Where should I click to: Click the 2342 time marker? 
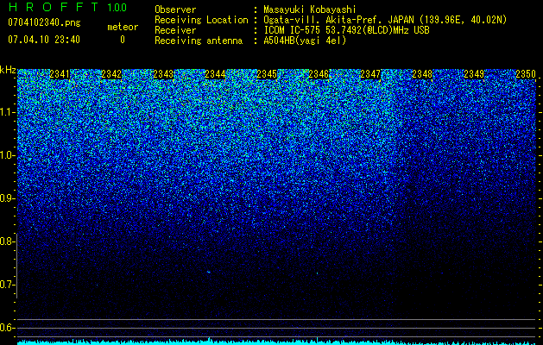click(x=111, y=74)
